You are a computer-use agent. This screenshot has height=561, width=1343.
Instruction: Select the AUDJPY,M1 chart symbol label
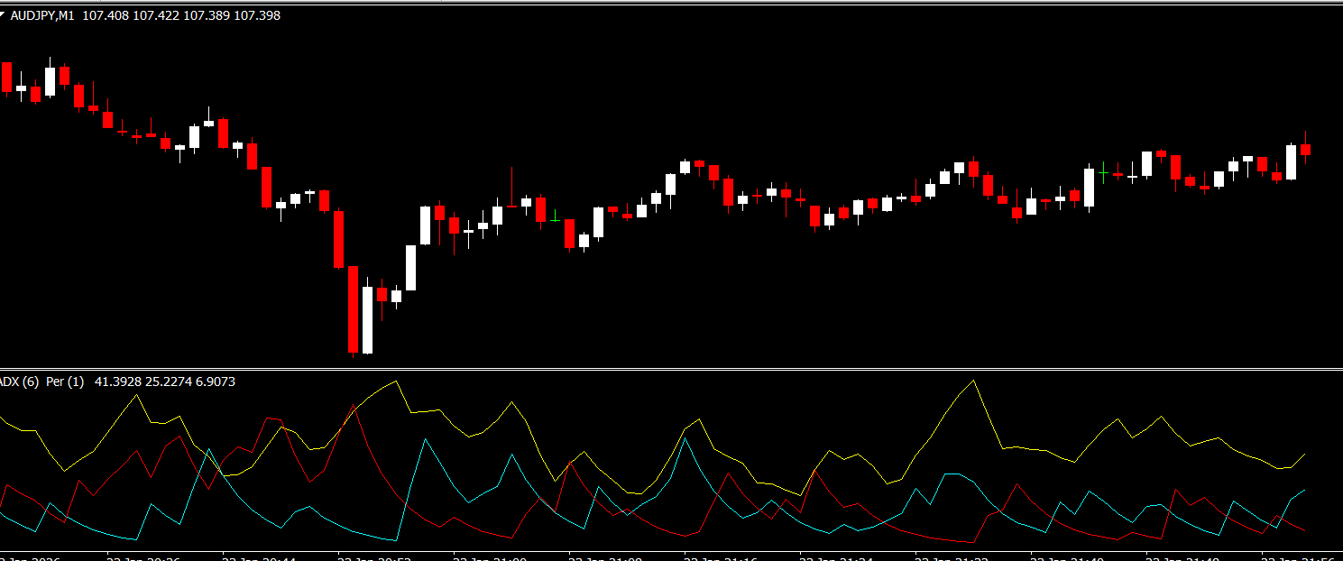43,15
